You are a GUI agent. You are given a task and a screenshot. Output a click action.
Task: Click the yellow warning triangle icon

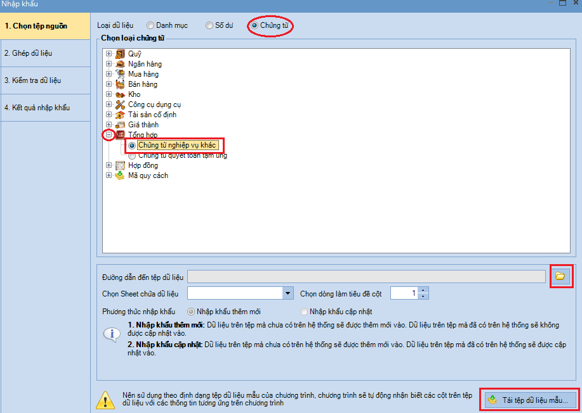click(105, 400)
